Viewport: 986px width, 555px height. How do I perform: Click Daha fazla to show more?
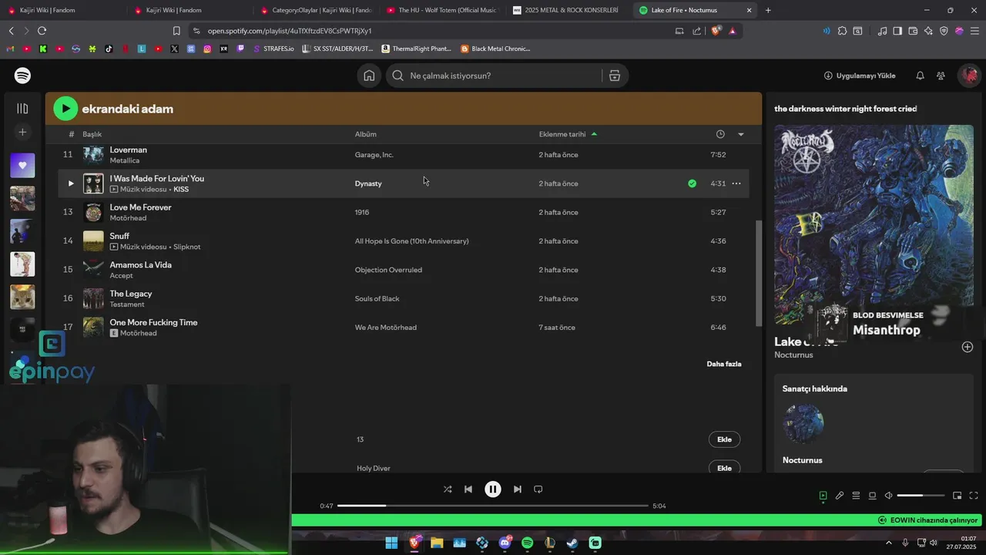[x=724, y=364]
